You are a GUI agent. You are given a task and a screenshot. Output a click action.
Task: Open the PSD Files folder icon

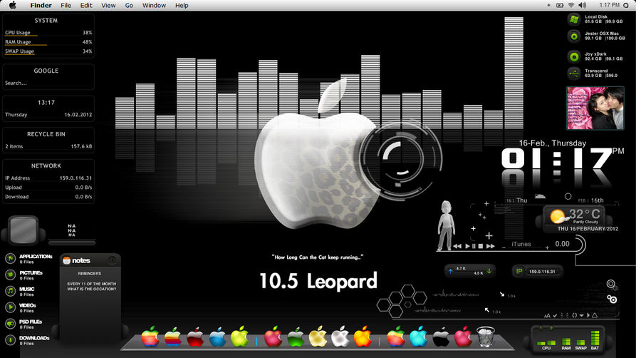(10, 324)
